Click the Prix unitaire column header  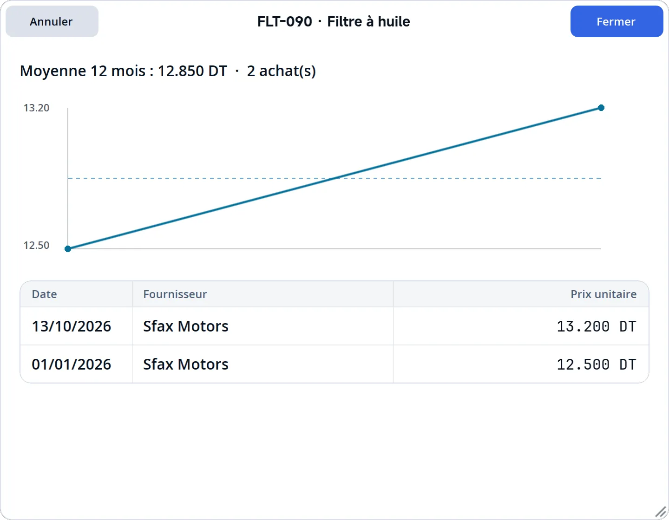[x=521, y=294]
